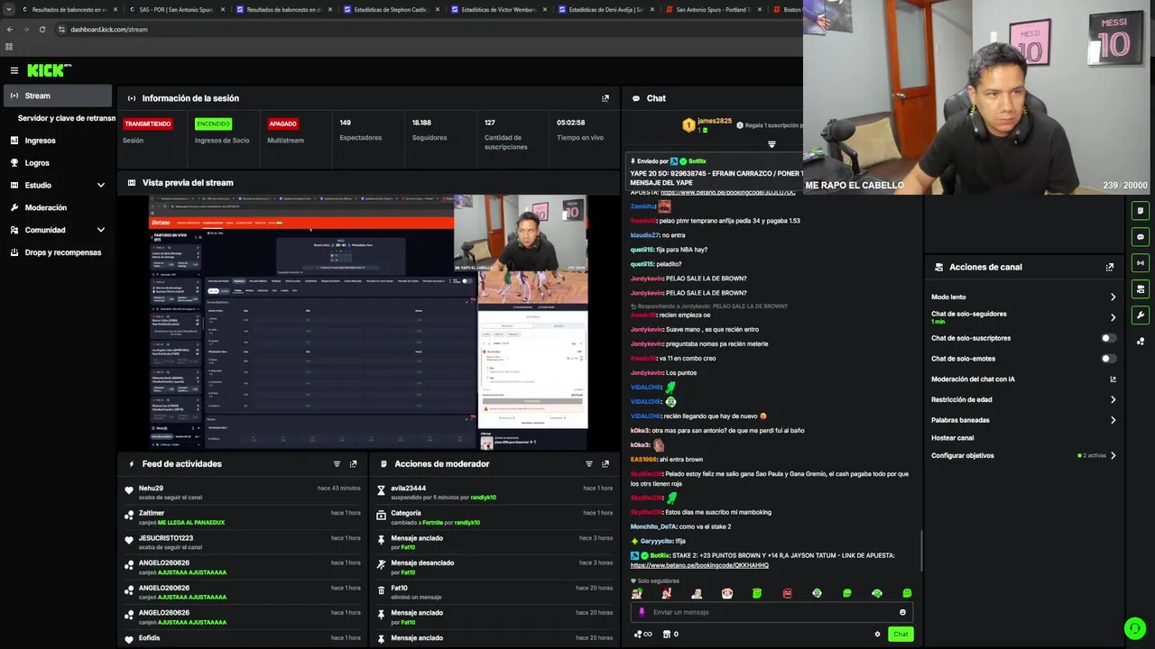Click the wrench icon in right sidebar
Screen dimensions: 1155x649
(1141, 315)
